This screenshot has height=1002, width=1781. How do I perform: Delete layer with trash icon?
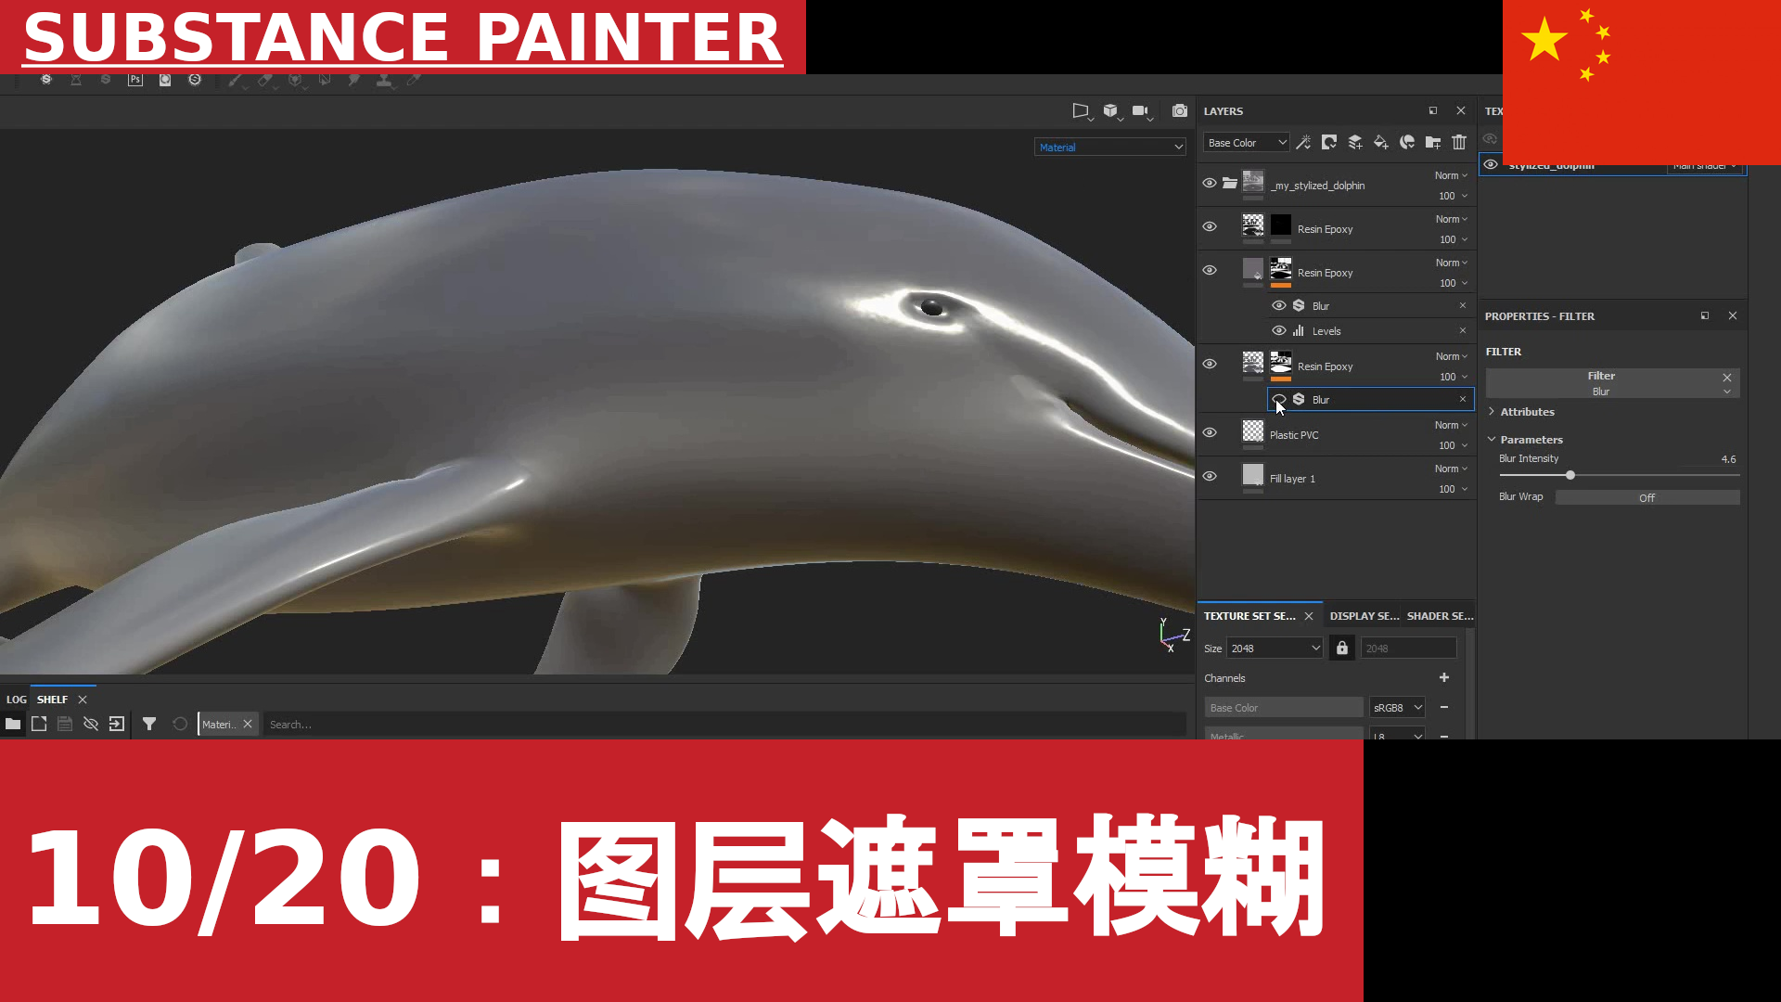pyautogui.click(x=1459, y=142)
